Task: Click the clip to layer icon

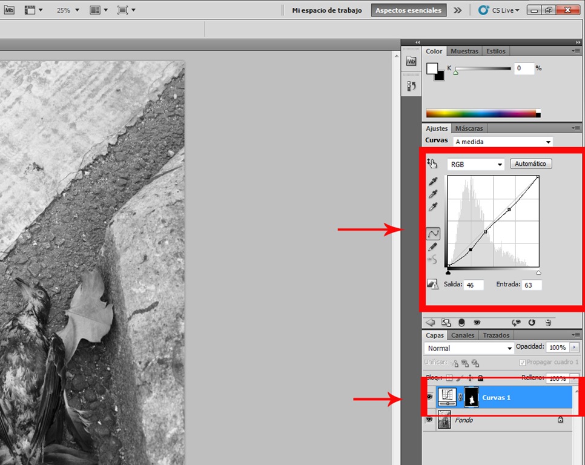Action: click(x=461, y=323)
